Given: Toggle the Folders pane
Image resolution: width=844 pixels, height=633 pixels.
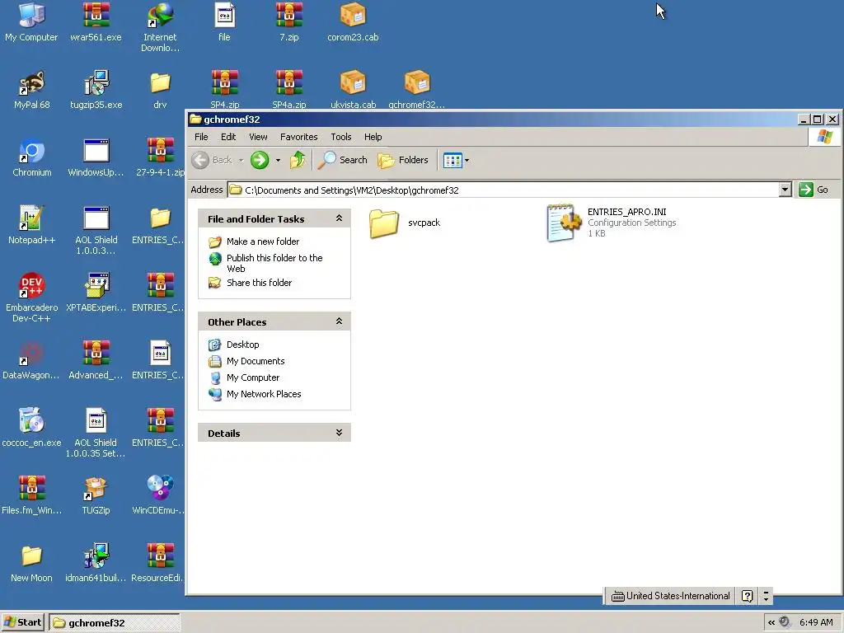Looking at the screenshot, I should 403,160.
